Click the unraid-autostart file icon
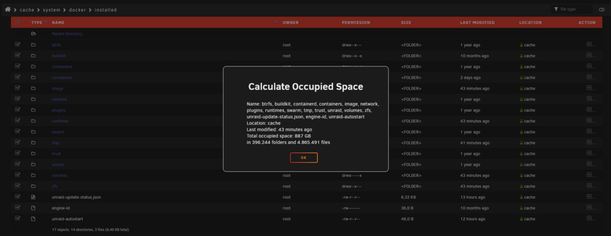This screenshot has height=236, width=611. click(x=34, y=219)
